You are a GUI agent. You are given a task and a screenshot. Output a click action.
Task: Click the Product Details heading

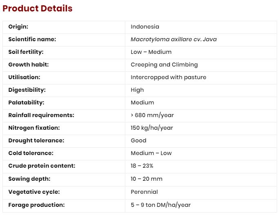(x=37, y=9)
